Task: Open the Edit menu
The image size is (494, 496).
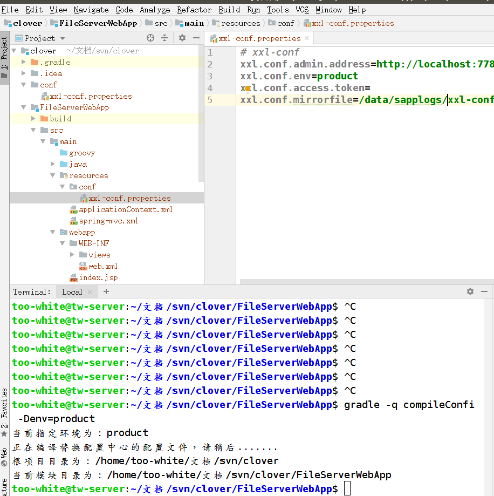Action: 34,10
